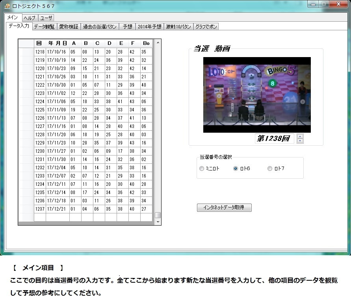The width and height of the screenshot is (351, 300).
Task: Click date cell 17/11/20
Action: coord(58,135)
